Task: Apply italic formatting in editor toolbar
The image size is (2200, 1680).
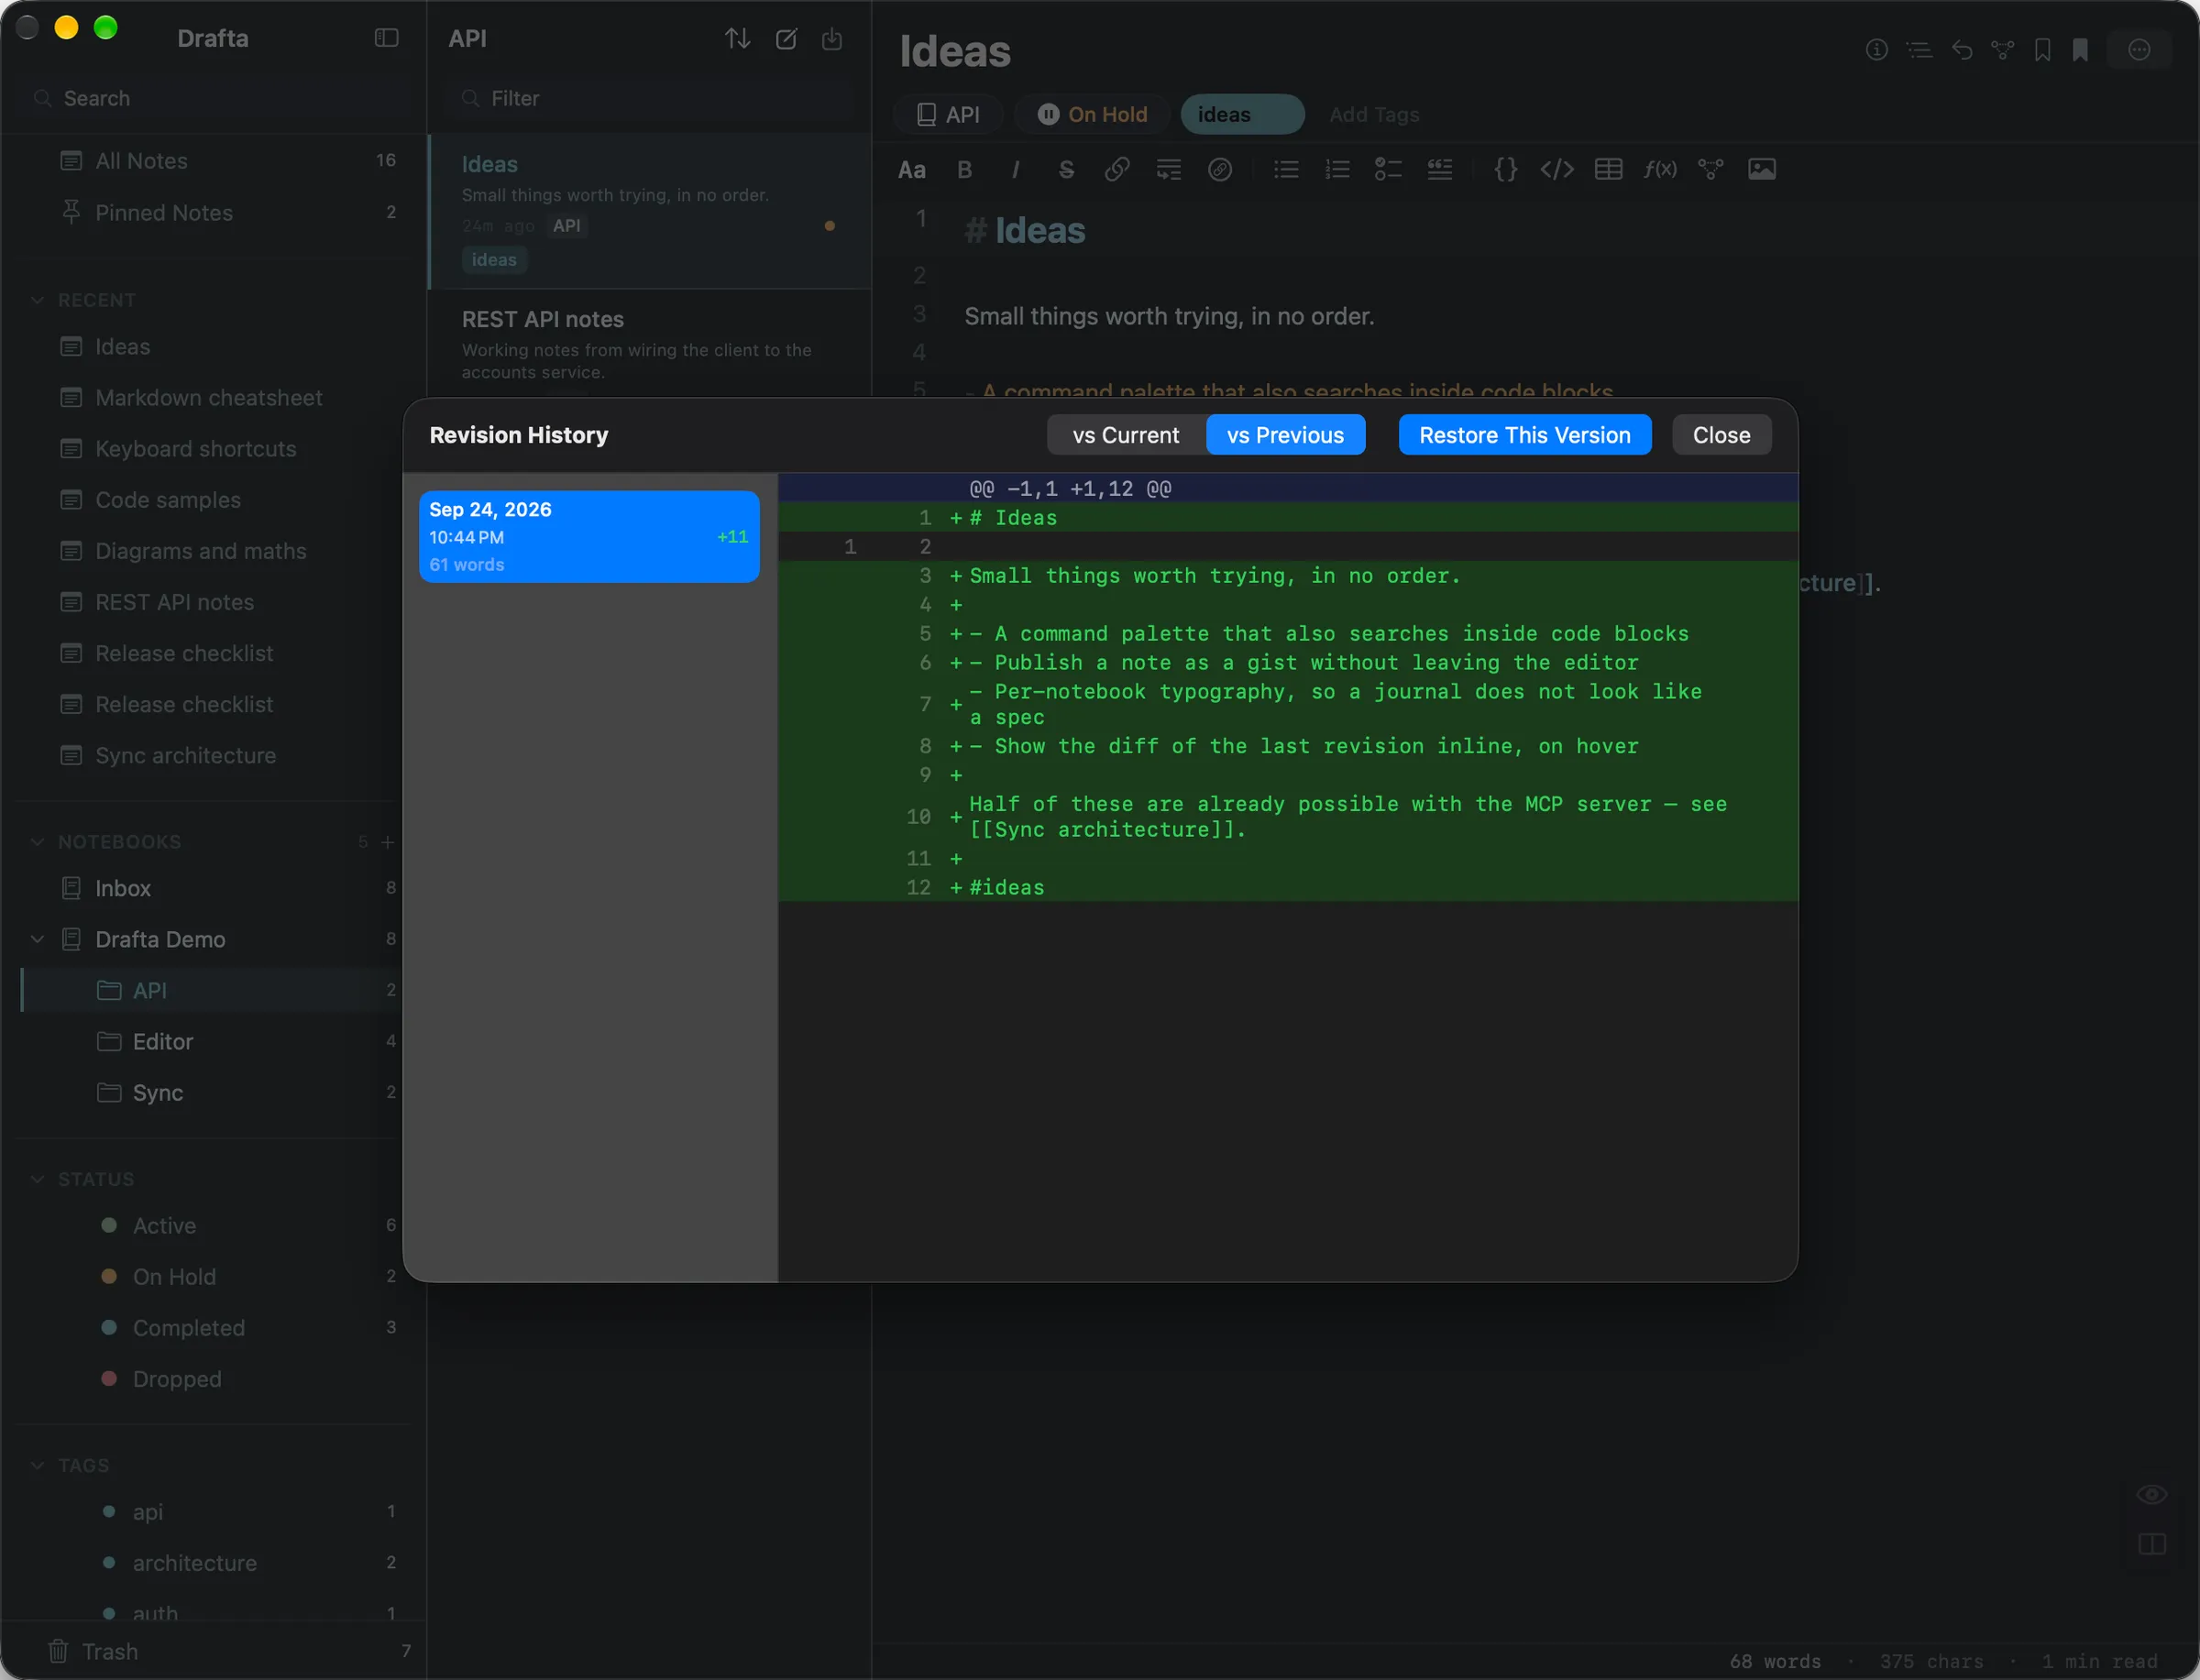Action: click(x=1015, y=170)
